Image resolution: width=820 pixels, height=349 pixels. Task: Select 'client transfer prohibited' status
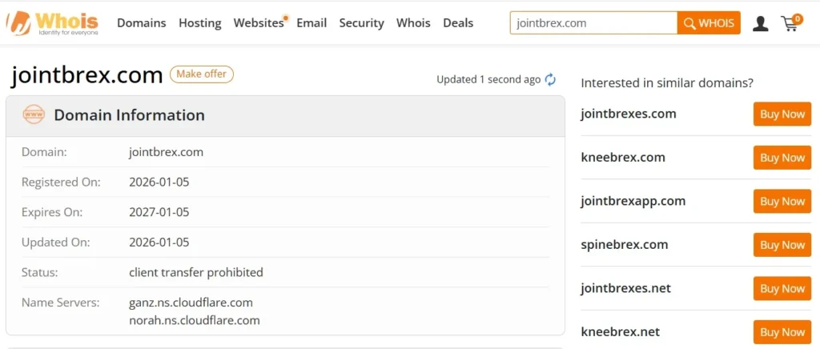coord(196,272)
